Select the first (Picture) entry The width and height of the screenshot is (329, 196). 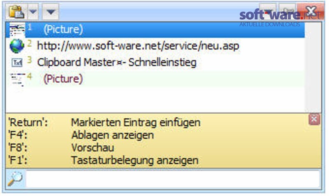(x=155, y=30)
